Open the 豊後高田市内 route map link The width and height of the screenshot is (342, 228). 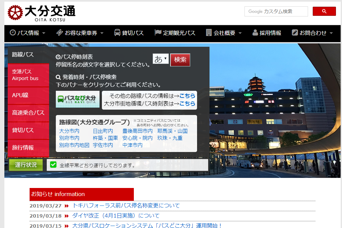pyautogui.click(x=138, y=131)
